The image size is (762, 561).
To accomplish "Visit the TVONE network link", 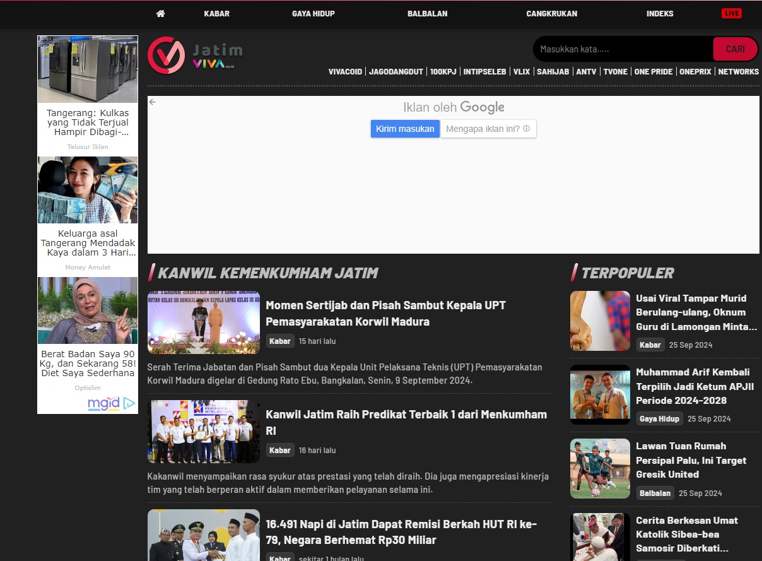I will (615, 72).
